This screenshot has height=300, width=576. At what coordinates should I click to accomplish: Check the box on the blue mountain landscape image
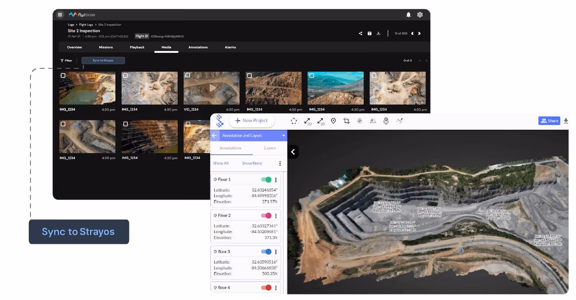click(x=312, y=76)
